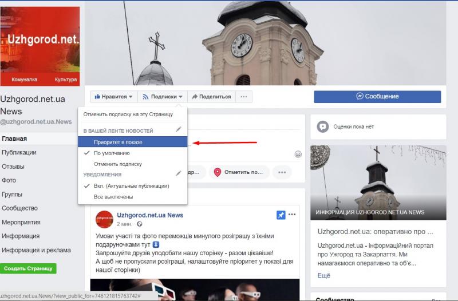The image size is (458, 301).
Task: Collapse the 'Подписки' dropdown
Action: coord(163,97)
